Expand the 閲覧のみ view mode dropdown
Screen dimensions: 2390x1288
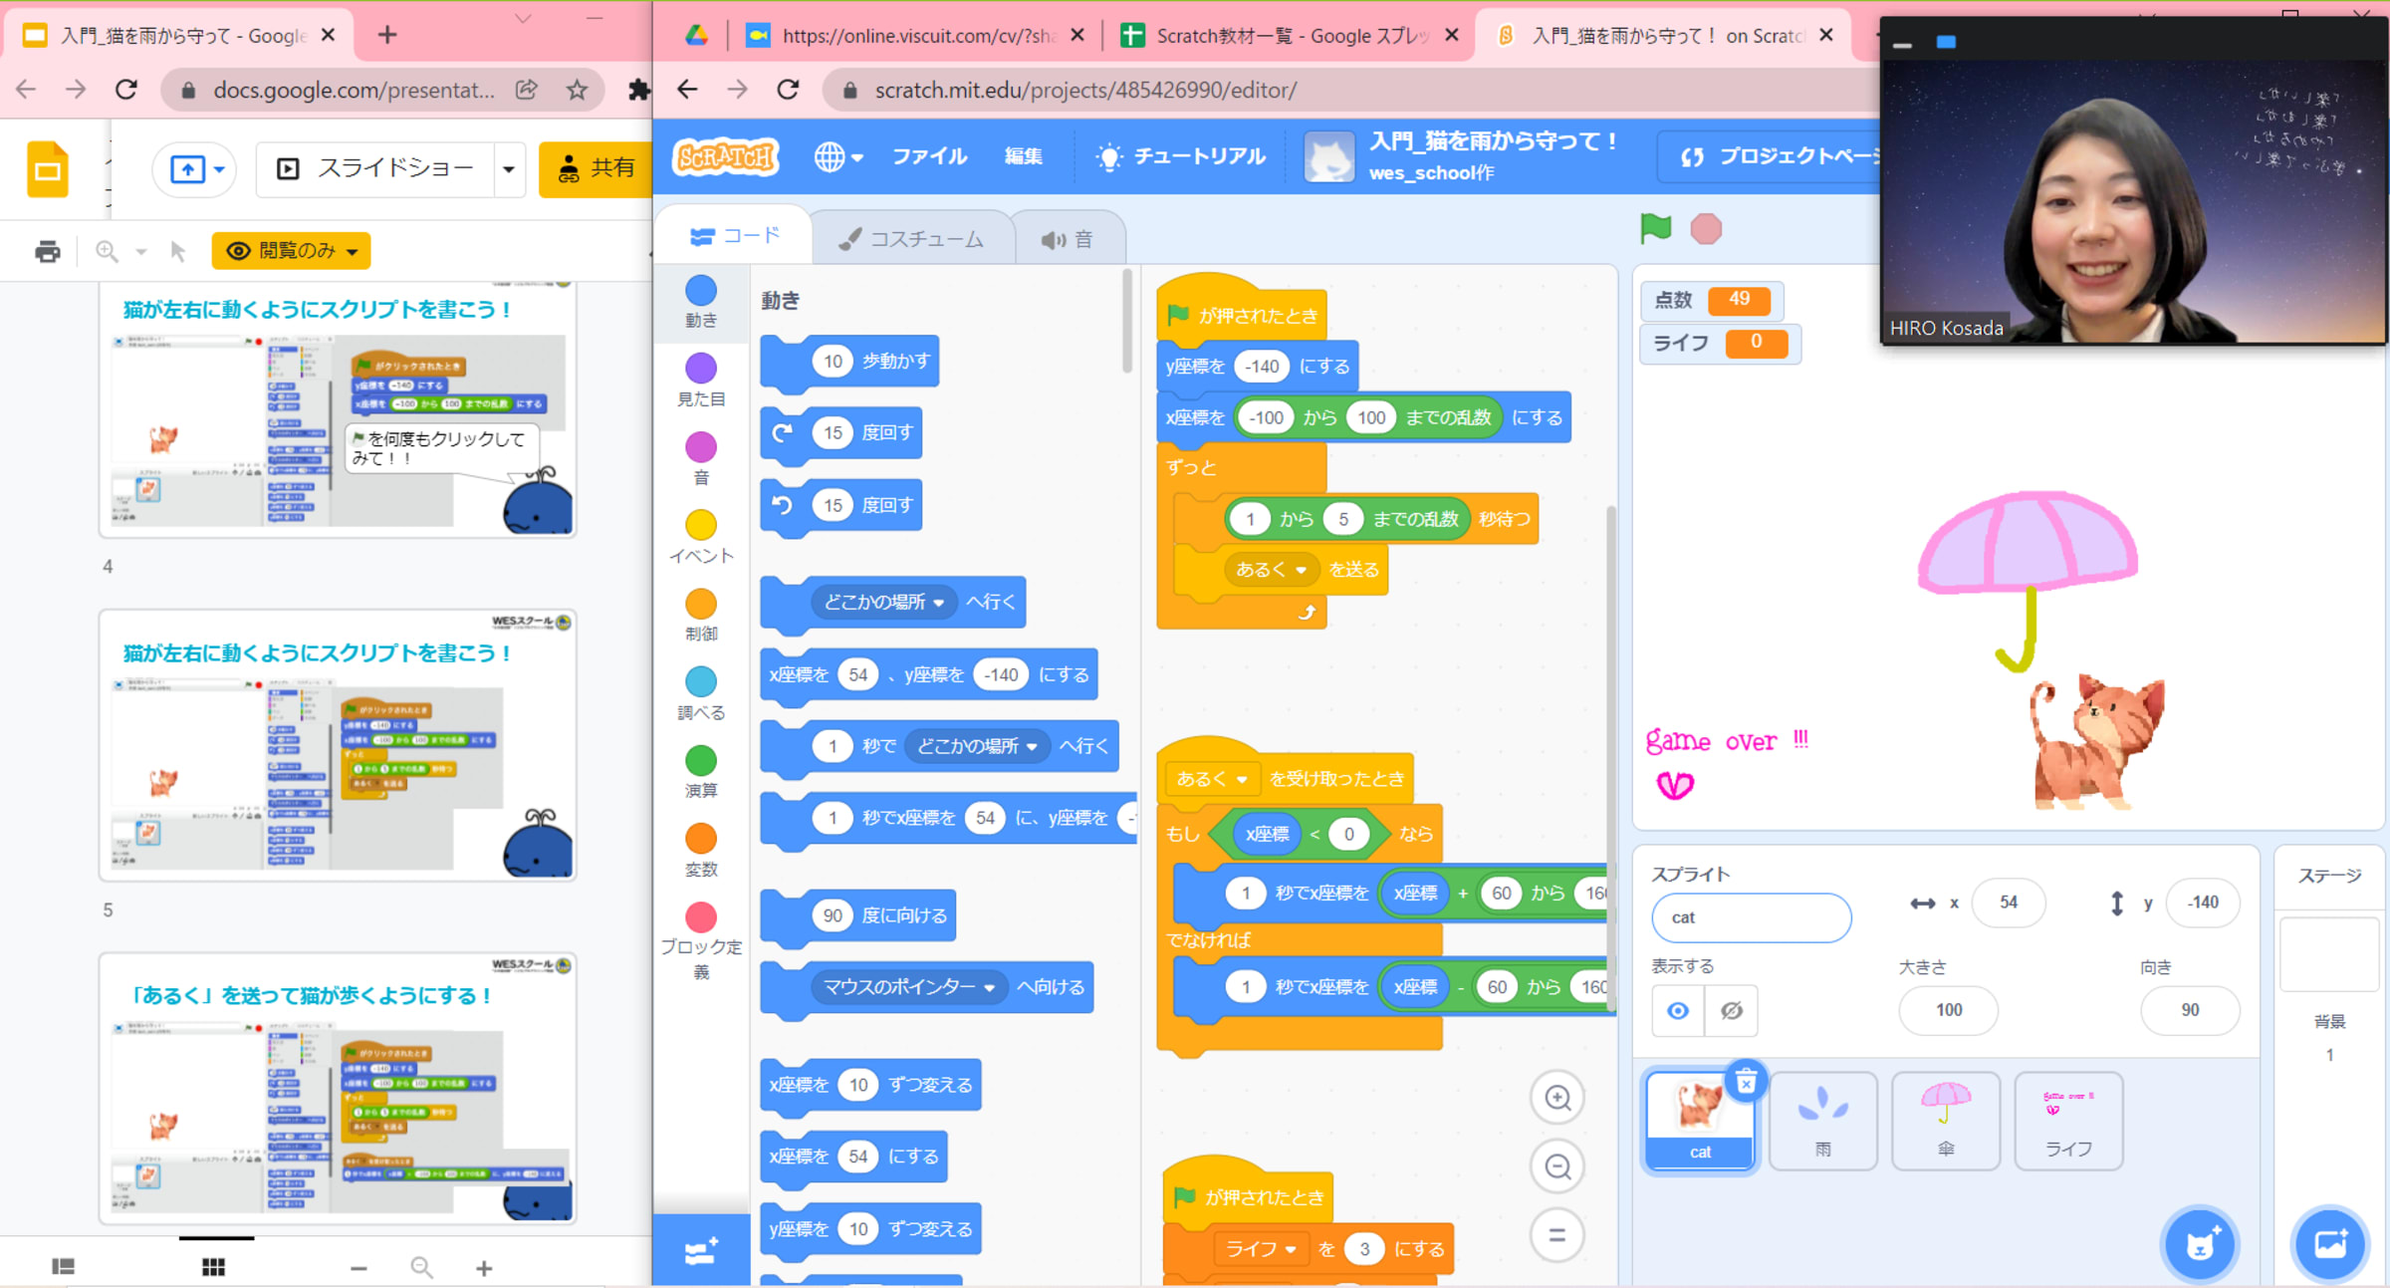click(292, 251)
